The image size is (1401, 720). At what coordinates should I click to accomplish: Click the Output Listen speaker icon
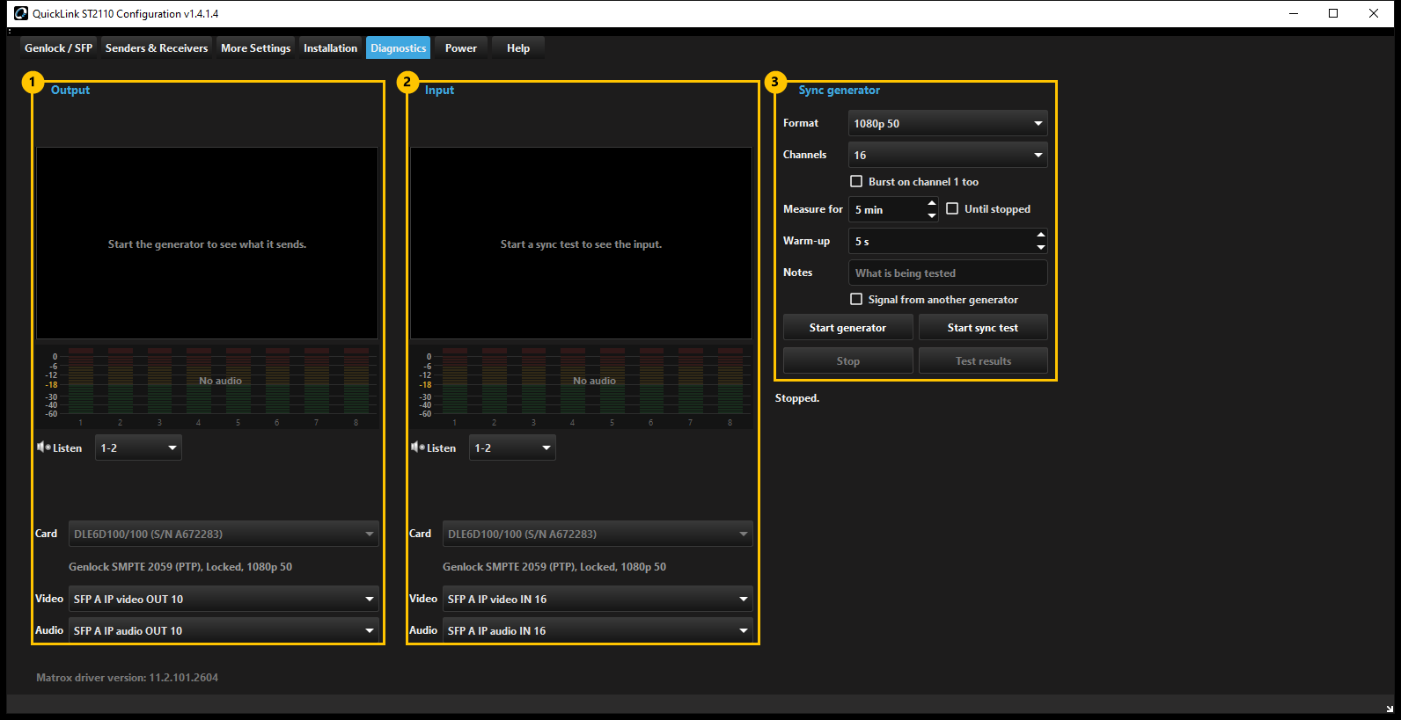43,447
